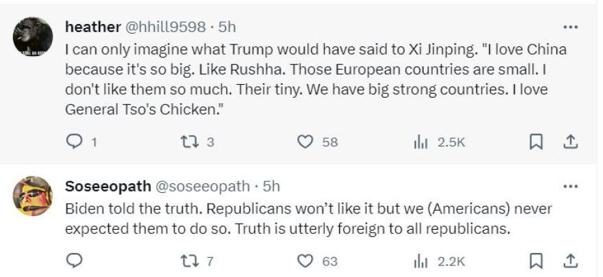Open heather's profile picture
The image size is (603, 277).
pos(33,36)
